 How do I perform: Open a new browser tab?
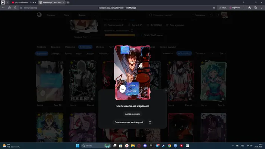click(x=68, y=3)
